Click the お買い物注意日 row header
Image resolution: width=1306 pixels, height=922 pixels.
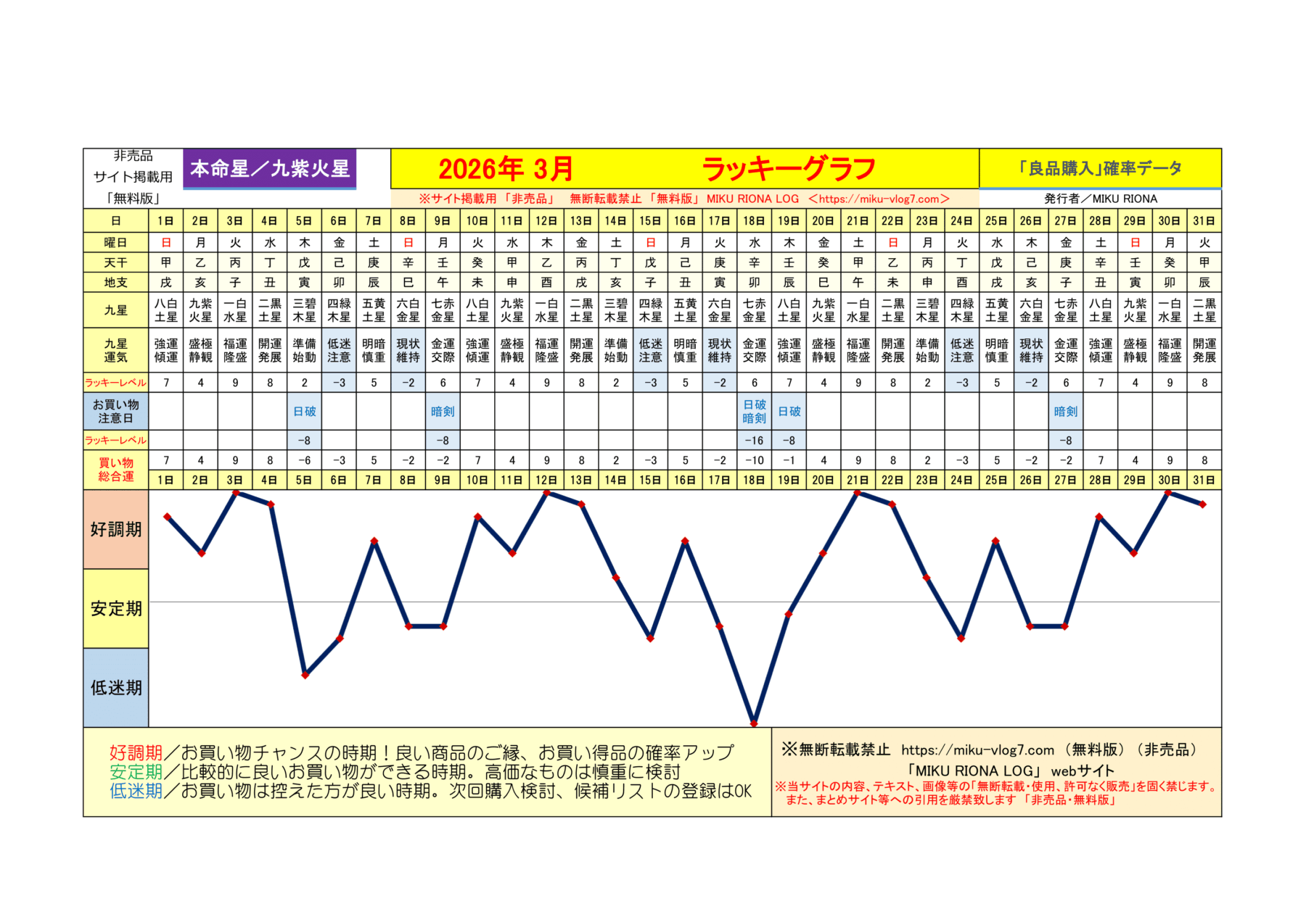[x=116, y=411]
